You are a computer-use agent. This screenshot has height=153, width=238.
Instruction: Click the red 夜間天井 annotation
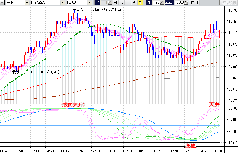(73, 105)
